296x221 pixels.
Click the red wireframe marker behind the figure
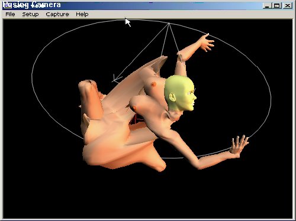tap(136, 119)
